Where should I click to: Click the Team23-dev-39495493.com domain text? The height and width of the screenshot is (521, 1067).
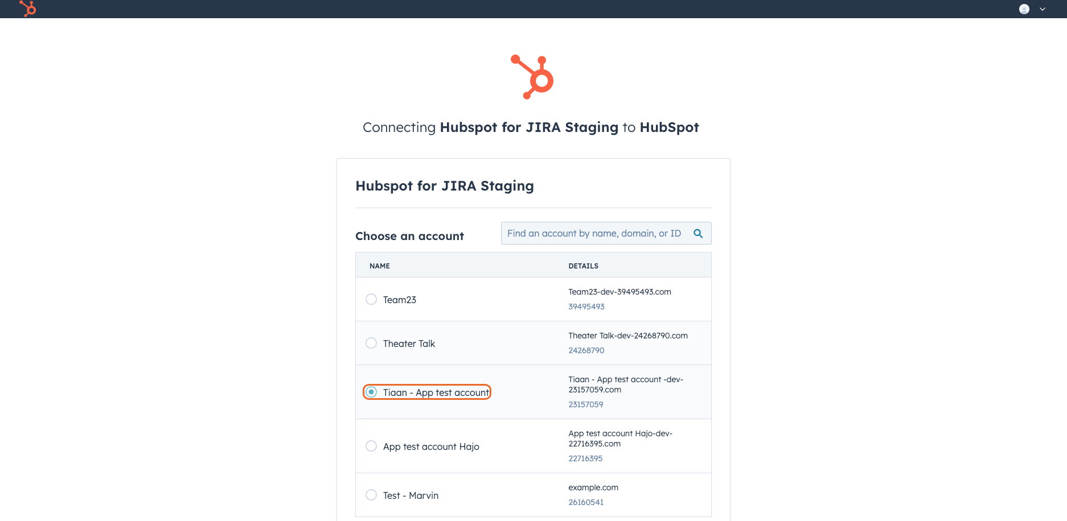tap(619, 292)
